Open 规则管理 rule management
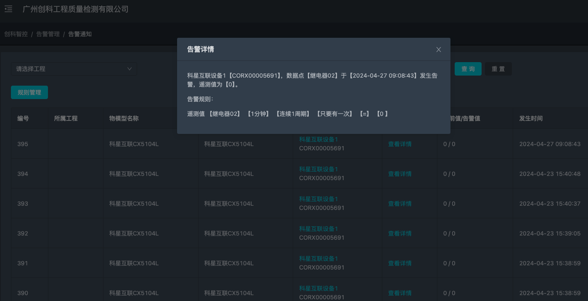The image size is (588, 301). (x=29, y=92)
